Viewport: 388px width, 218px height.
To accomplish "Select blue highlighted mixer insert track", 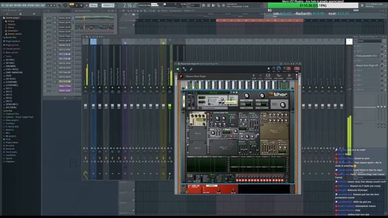I will pyautogui.click(x=93, y=42).
